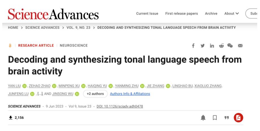Open author JUNFENG LU link
The image size is (260, 131).
(x=18, y=94)
